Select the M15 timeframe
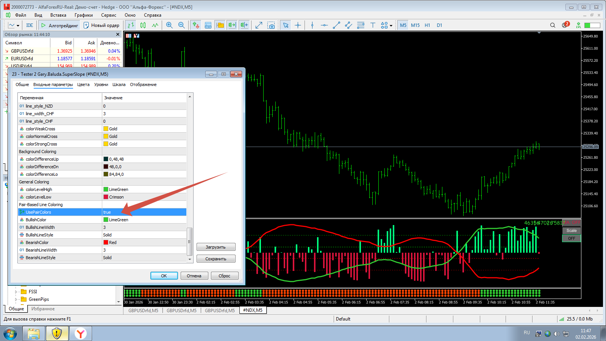This screenshot has width=606, height=341. pyautogui.click(x=415, y=25)
